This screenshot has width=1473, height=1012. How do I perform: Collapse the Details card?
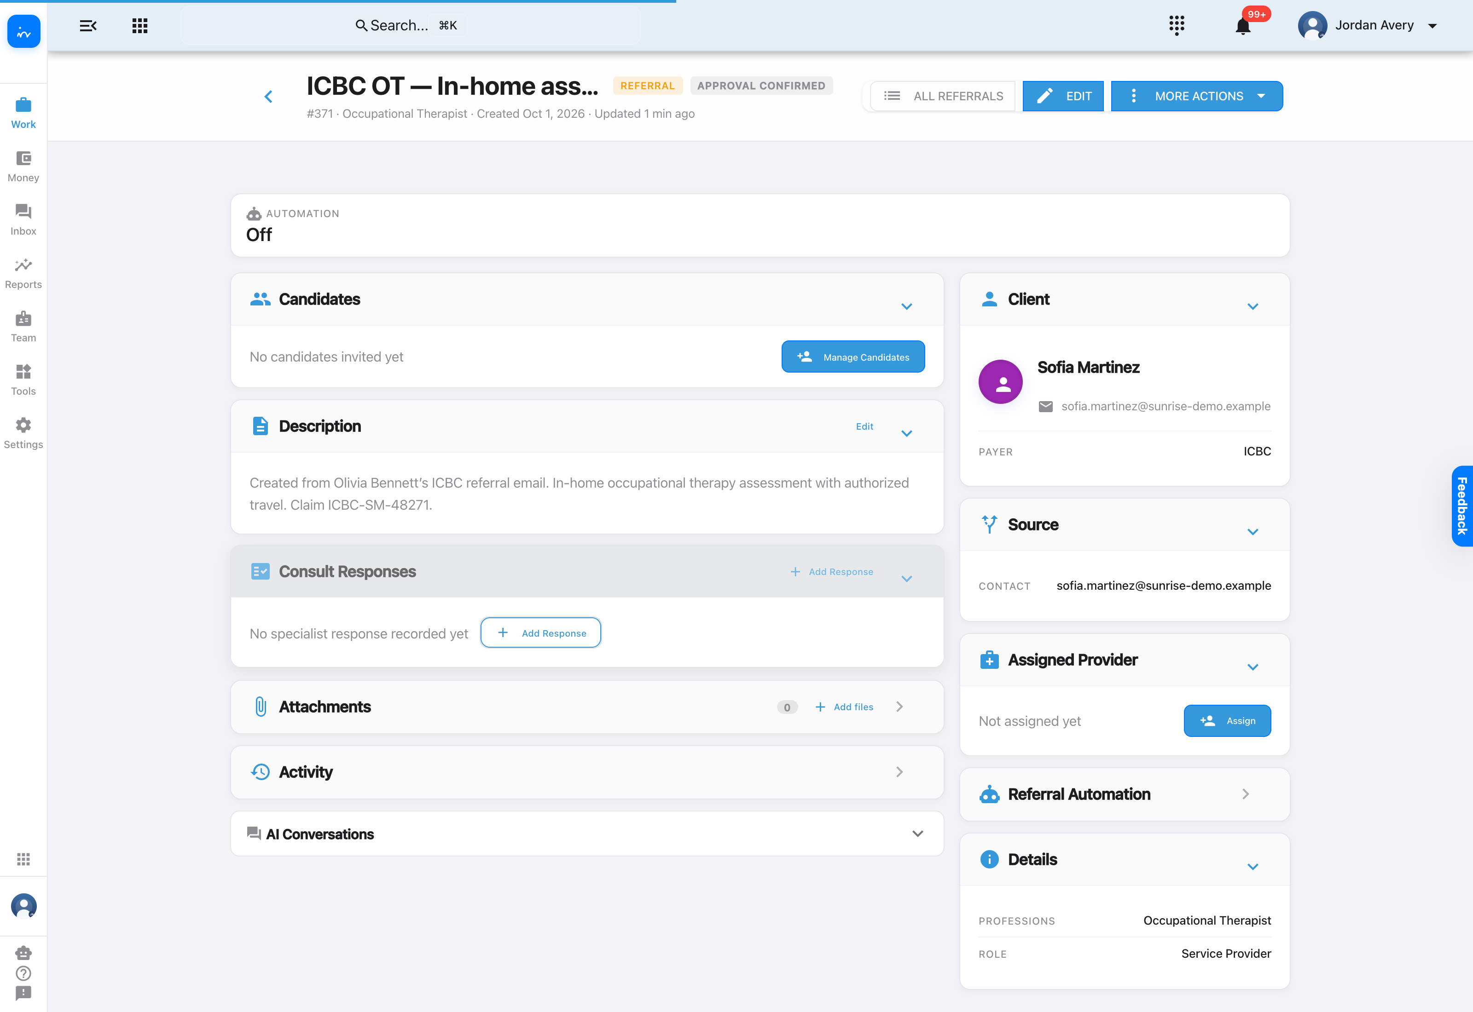point(1252,866)
